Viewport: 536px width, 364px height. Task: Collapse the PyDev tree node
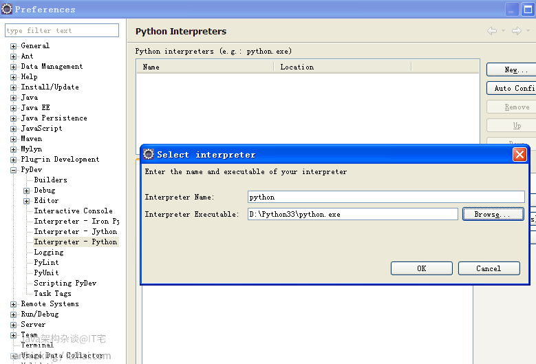tap(13, 170)
